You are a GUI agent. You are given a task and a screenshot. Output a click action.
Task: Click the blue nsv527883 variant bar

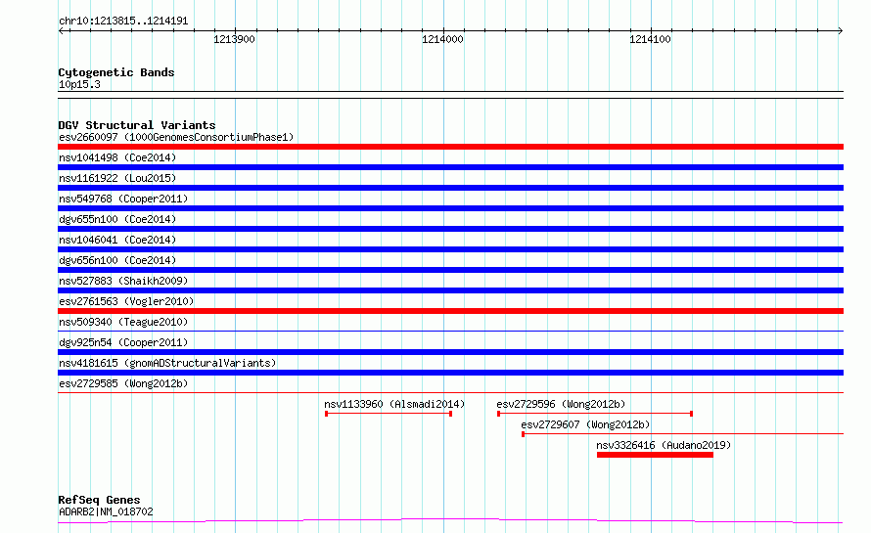pyautogui.click(x=450, y=290)
